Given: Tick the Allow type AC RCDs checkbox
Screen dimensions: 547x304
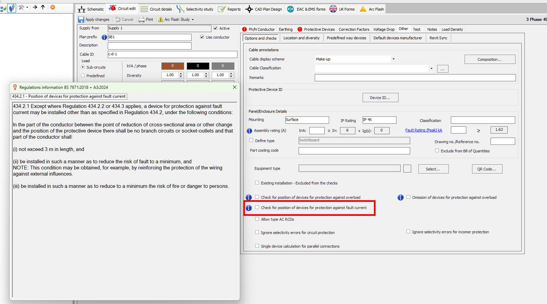Looking at the screenshot, I should [257, 219].
